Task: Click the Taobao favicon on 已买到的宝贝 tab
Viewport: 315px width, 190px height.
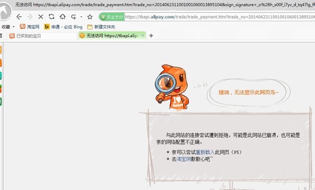Action: pos(12,36)
